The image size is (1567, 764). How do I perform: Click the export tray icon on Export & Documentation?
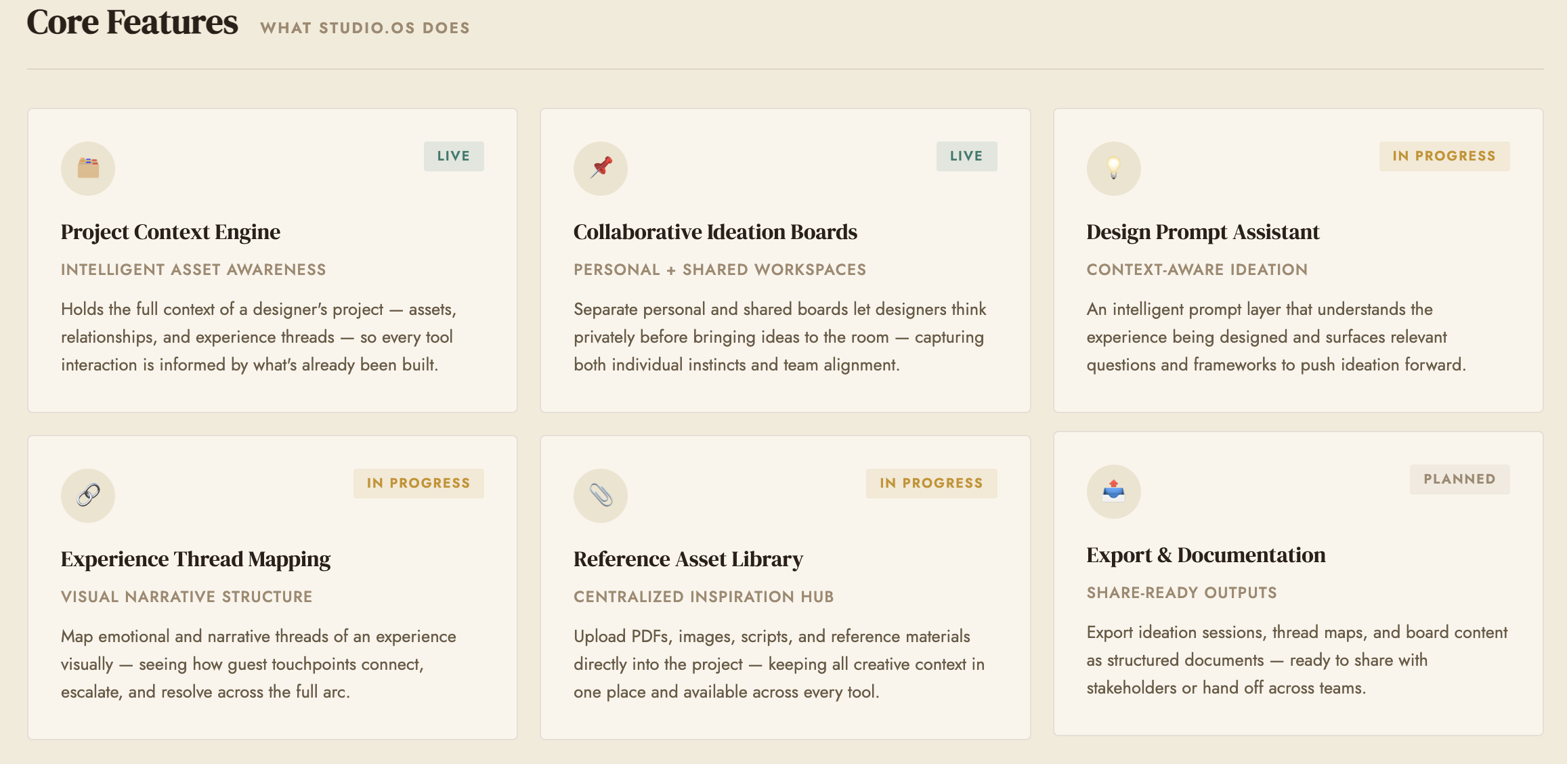[x=1114, y=492]
